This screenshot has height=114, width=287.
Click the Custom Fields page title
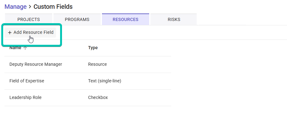pyautogui.click(x=53, y=7)
